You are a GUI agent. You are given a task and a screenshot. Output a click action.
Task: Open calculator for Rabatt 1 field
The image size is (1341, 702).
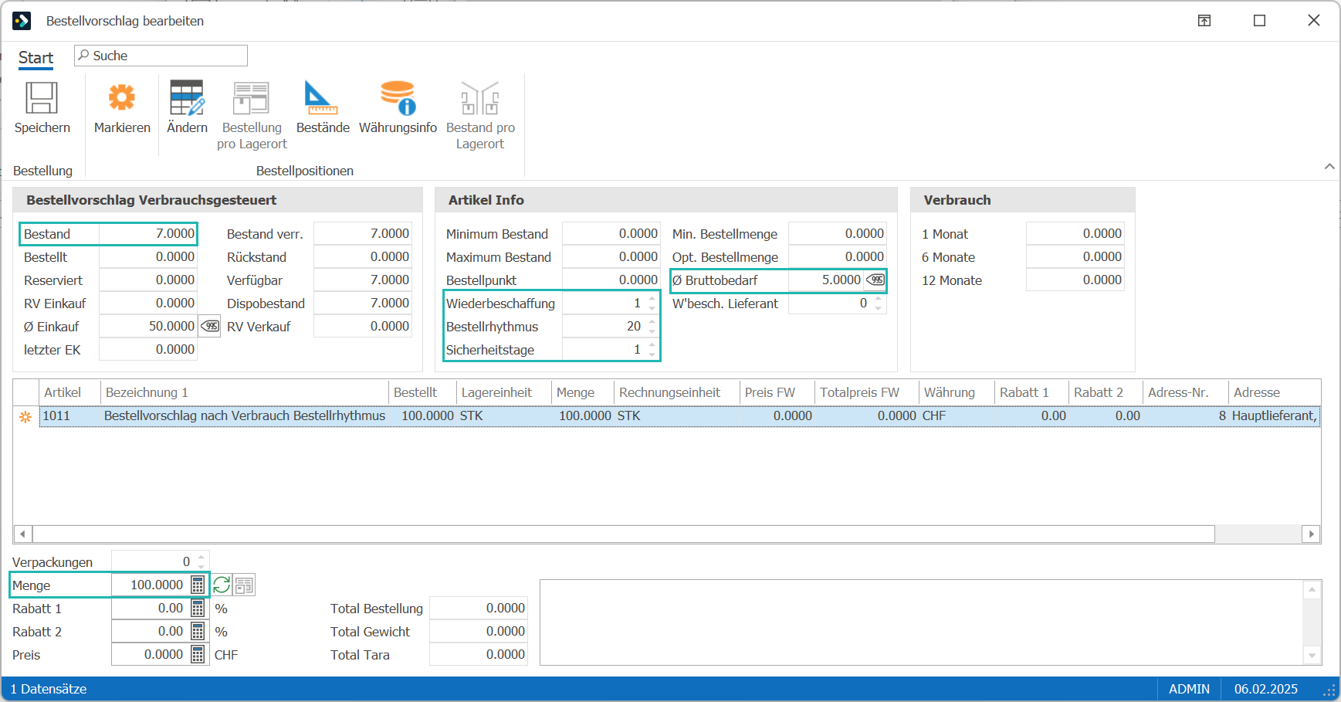[x=198, y=609]
